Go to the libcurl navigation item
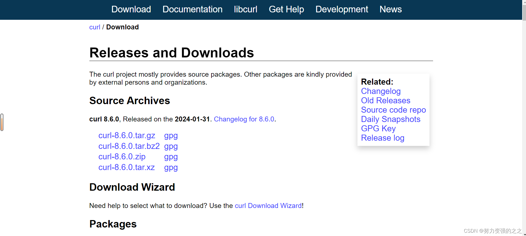The width and height of the screenshot is (526, 236). pos(246,9)
